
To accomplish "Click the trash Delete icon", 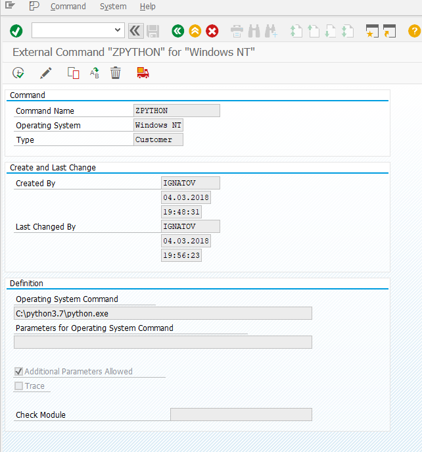I will coord(116,72).
